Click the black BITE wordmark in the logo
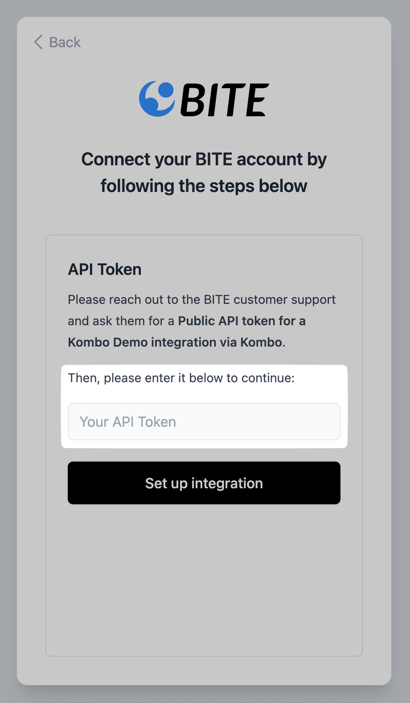The image size is (410, 703). point(225,100)
